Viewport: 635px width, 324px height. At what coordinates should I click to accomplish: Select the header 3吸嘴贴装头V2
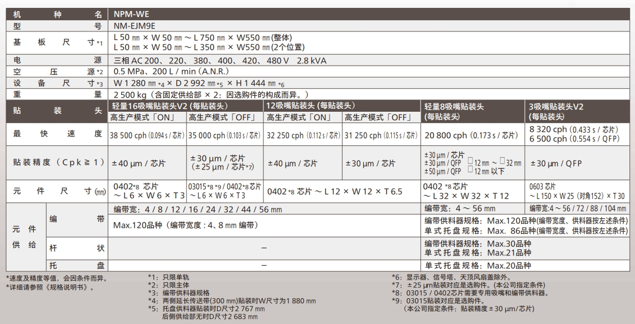[x=556, y=111]
